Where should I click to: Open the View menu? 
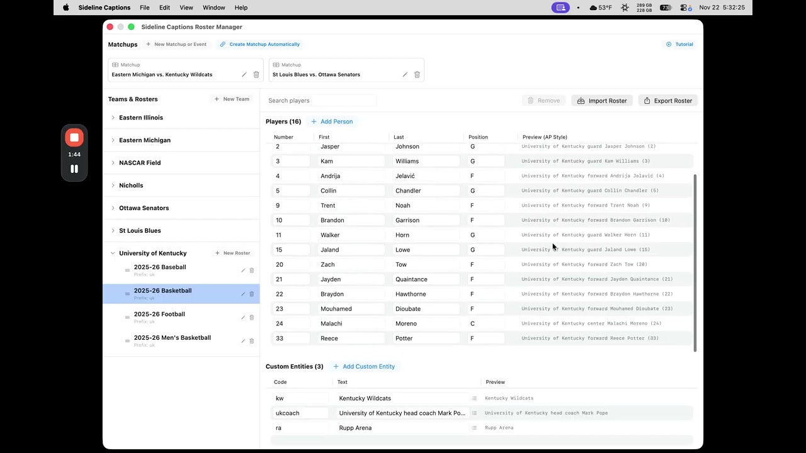point(186,8)
